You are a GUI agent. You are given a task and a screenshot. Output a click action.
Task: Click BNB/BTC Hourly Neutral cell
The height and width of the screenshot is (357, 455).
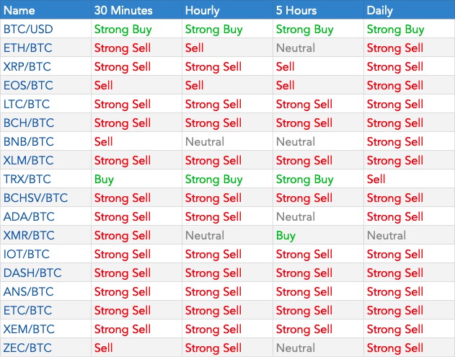pos(205,141)
